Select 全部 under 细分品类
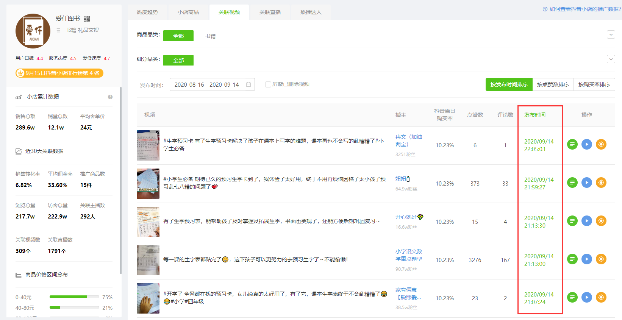This screenshot has width=622, height=320. tap(178, 60)
